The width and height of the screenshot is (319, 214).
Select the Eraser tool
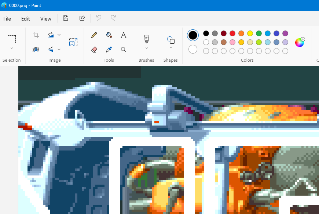coord(94,50)
